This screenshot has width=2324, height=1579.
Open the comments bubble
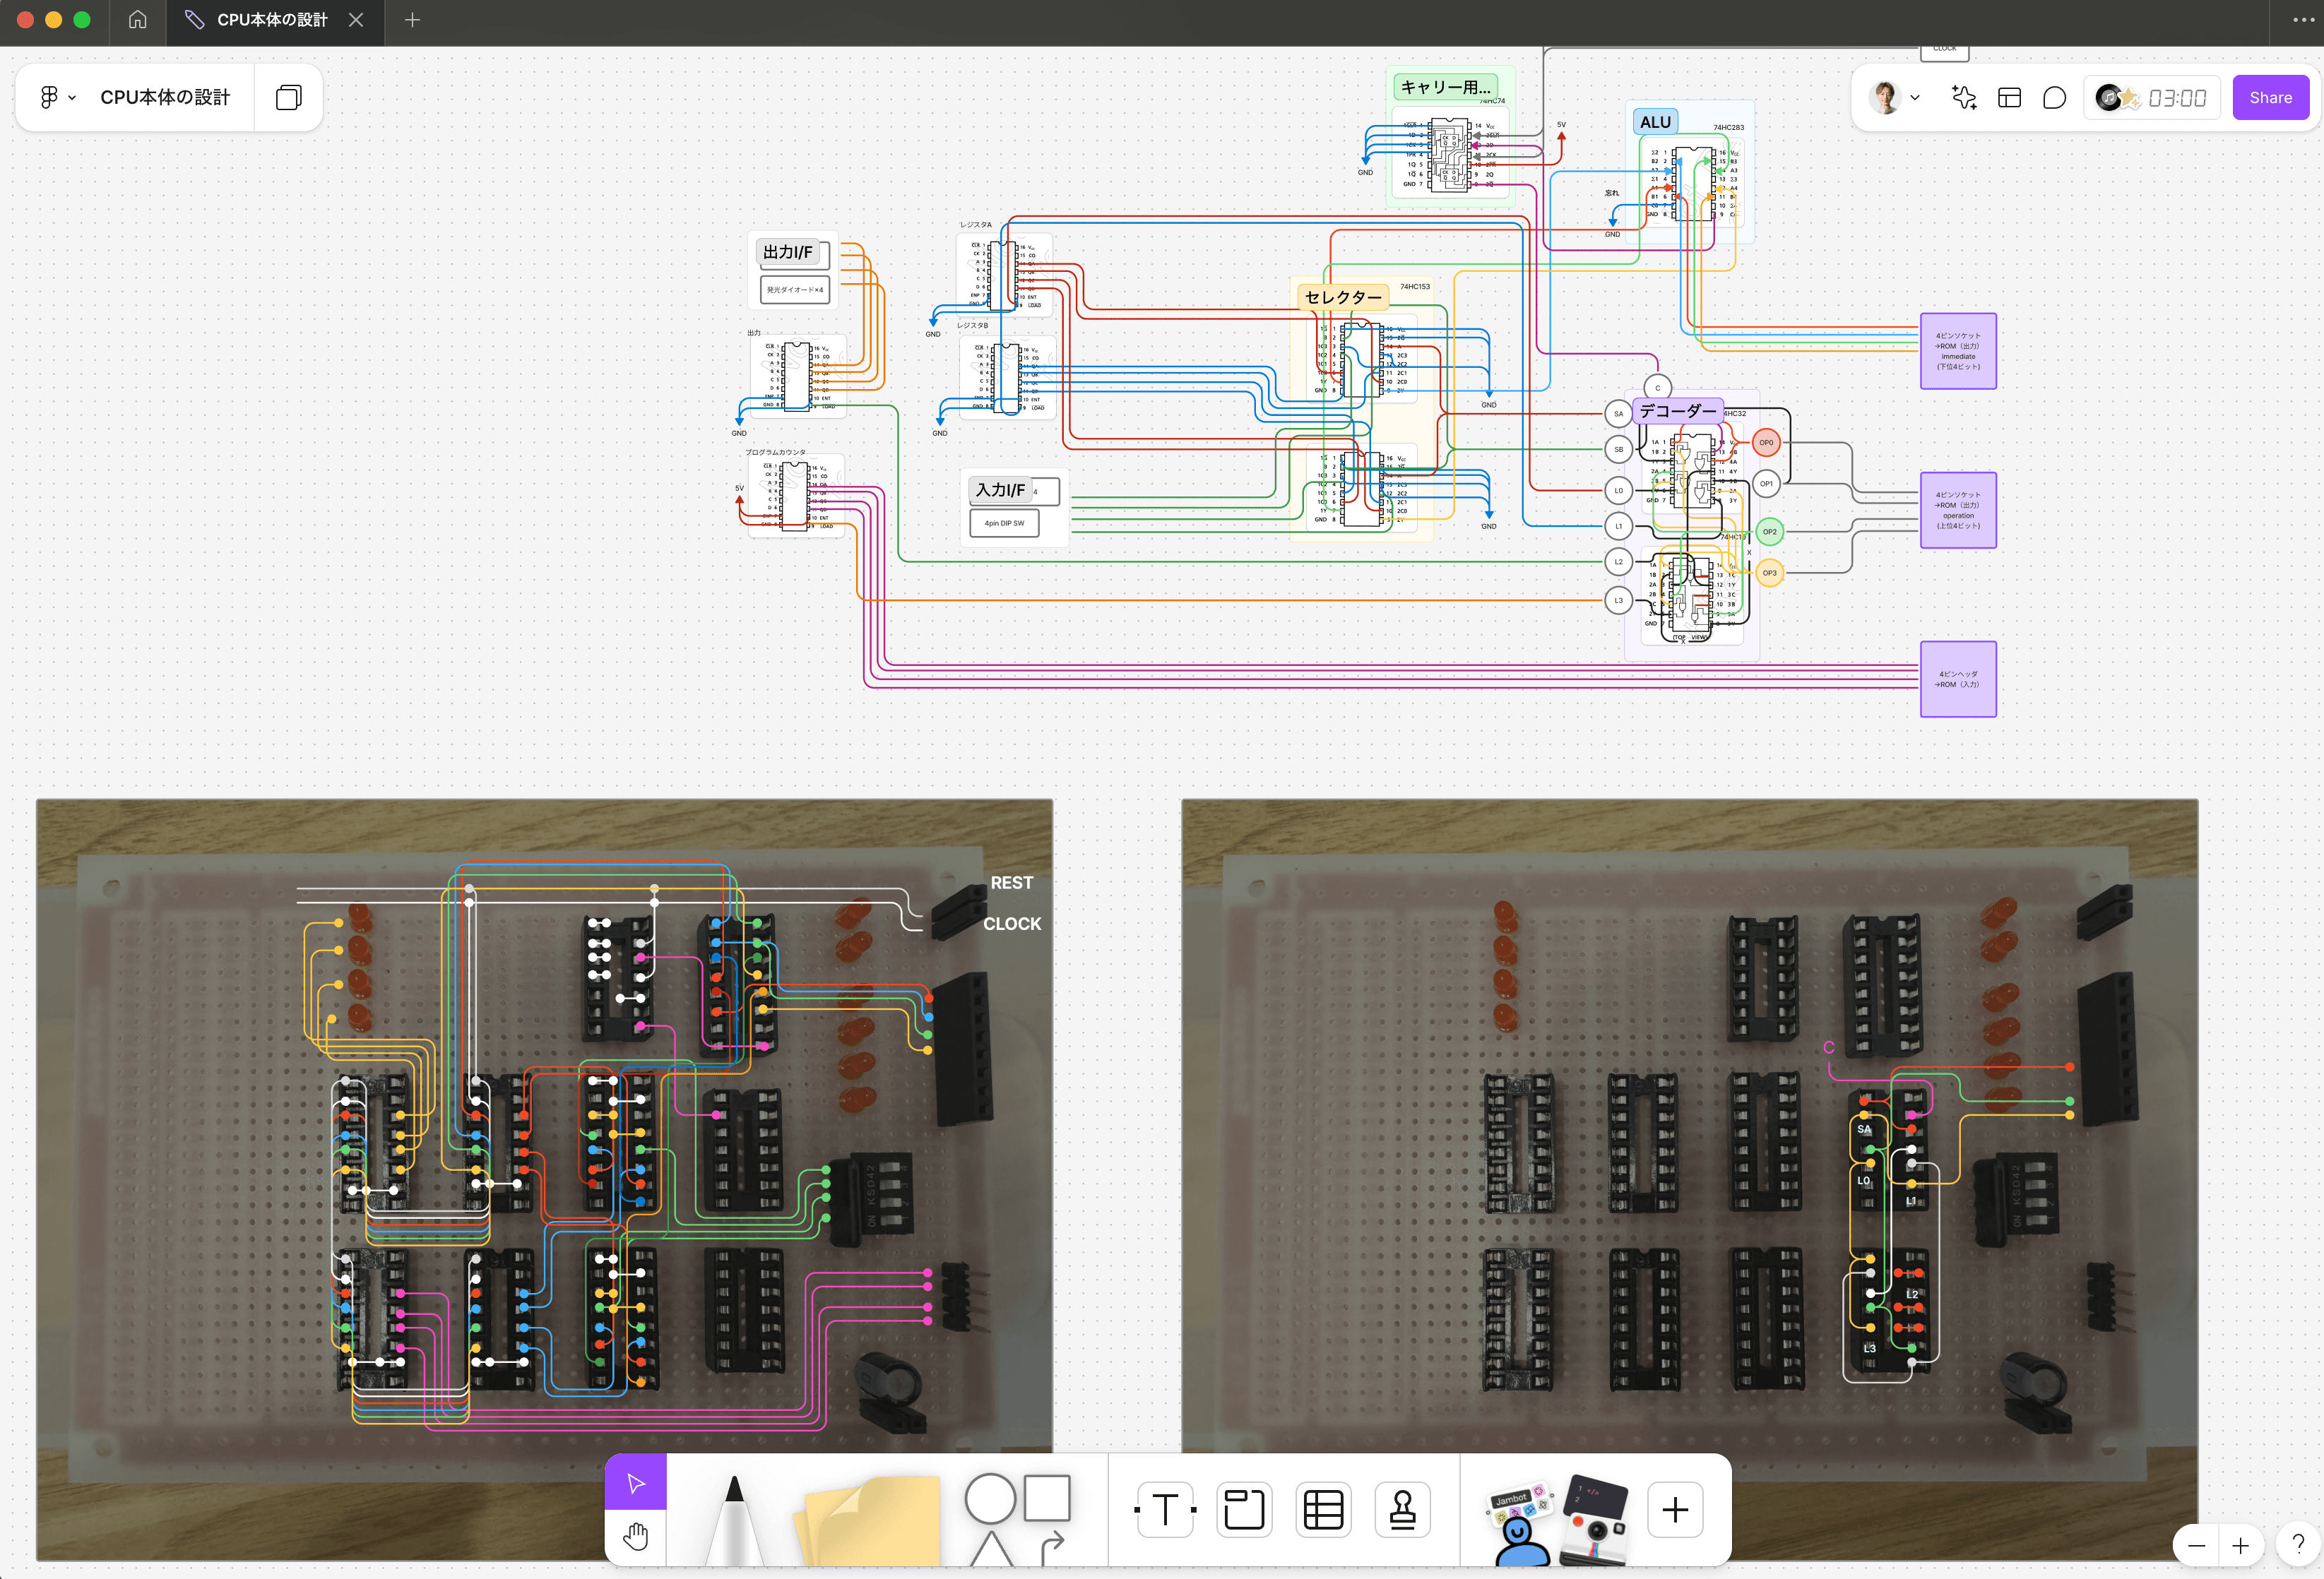tap(2054, 97)
